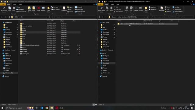Open the Open dropdown in CUDA window ribbon
195x110 pixels.
point(70,7)
